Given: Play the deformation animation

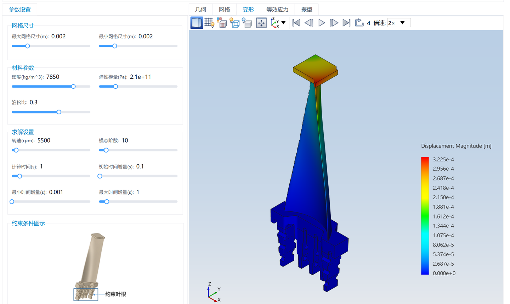Looking at the screenshot, I should tap(322, 23).
